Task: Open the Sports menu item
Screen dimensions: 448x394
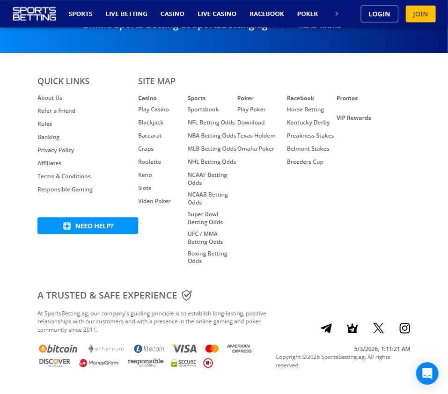Action: pos(81,14)
